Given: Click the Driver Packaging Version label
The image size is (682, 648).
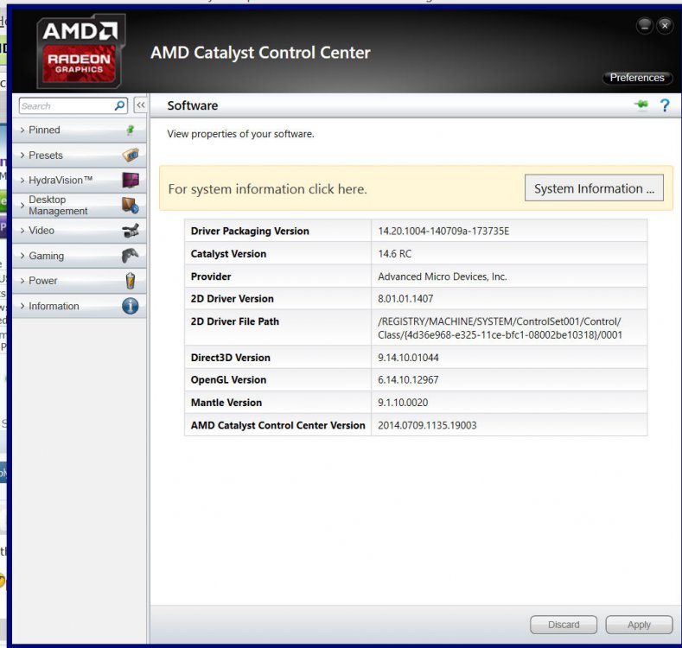Looking at the screenshot, I should (x=250, y=231).
